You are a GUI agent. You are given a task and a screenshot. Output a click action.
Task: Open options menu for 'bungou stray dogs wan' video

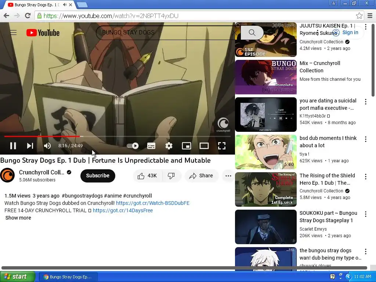click(x=365, y=251)
